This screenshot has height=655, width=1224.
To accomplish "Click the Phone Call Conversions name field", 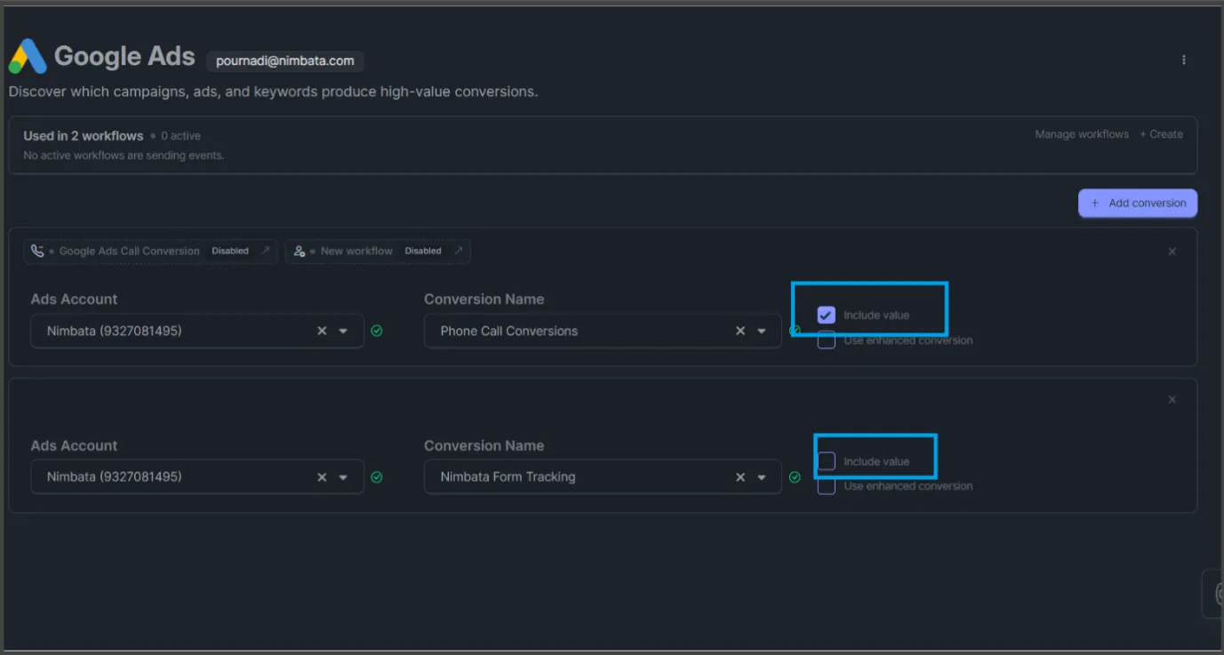I will pyautogui.click(x=603, y=331).
